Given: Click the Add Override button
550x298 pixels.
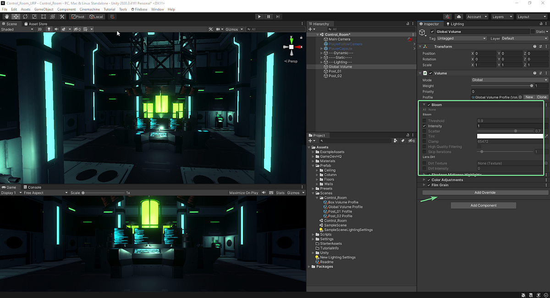Looking at the screenshot, I should [x=484, y=193].
